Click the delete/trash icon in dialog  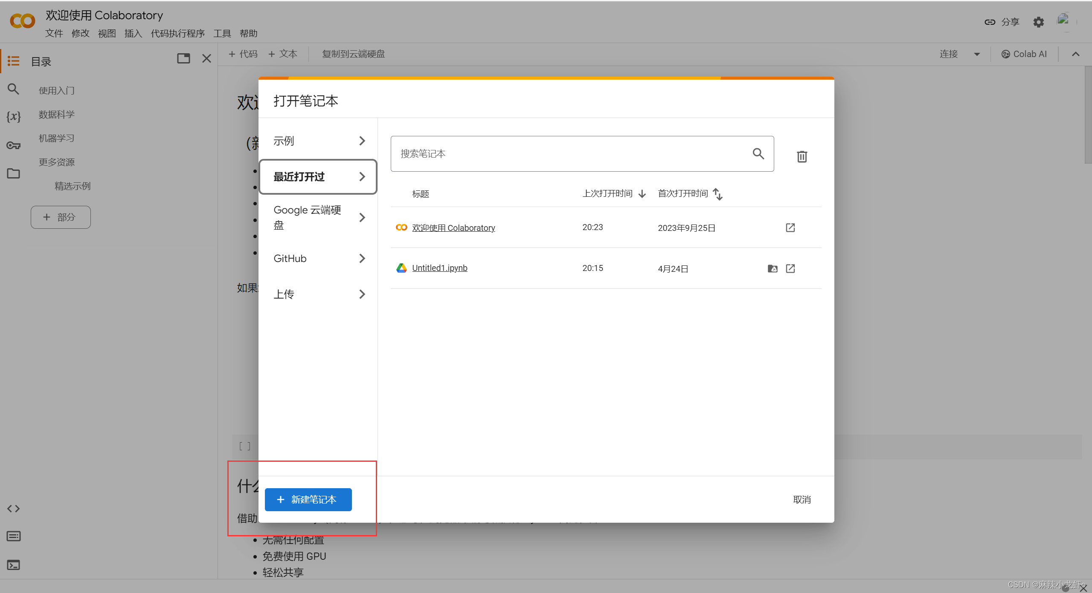802,155
